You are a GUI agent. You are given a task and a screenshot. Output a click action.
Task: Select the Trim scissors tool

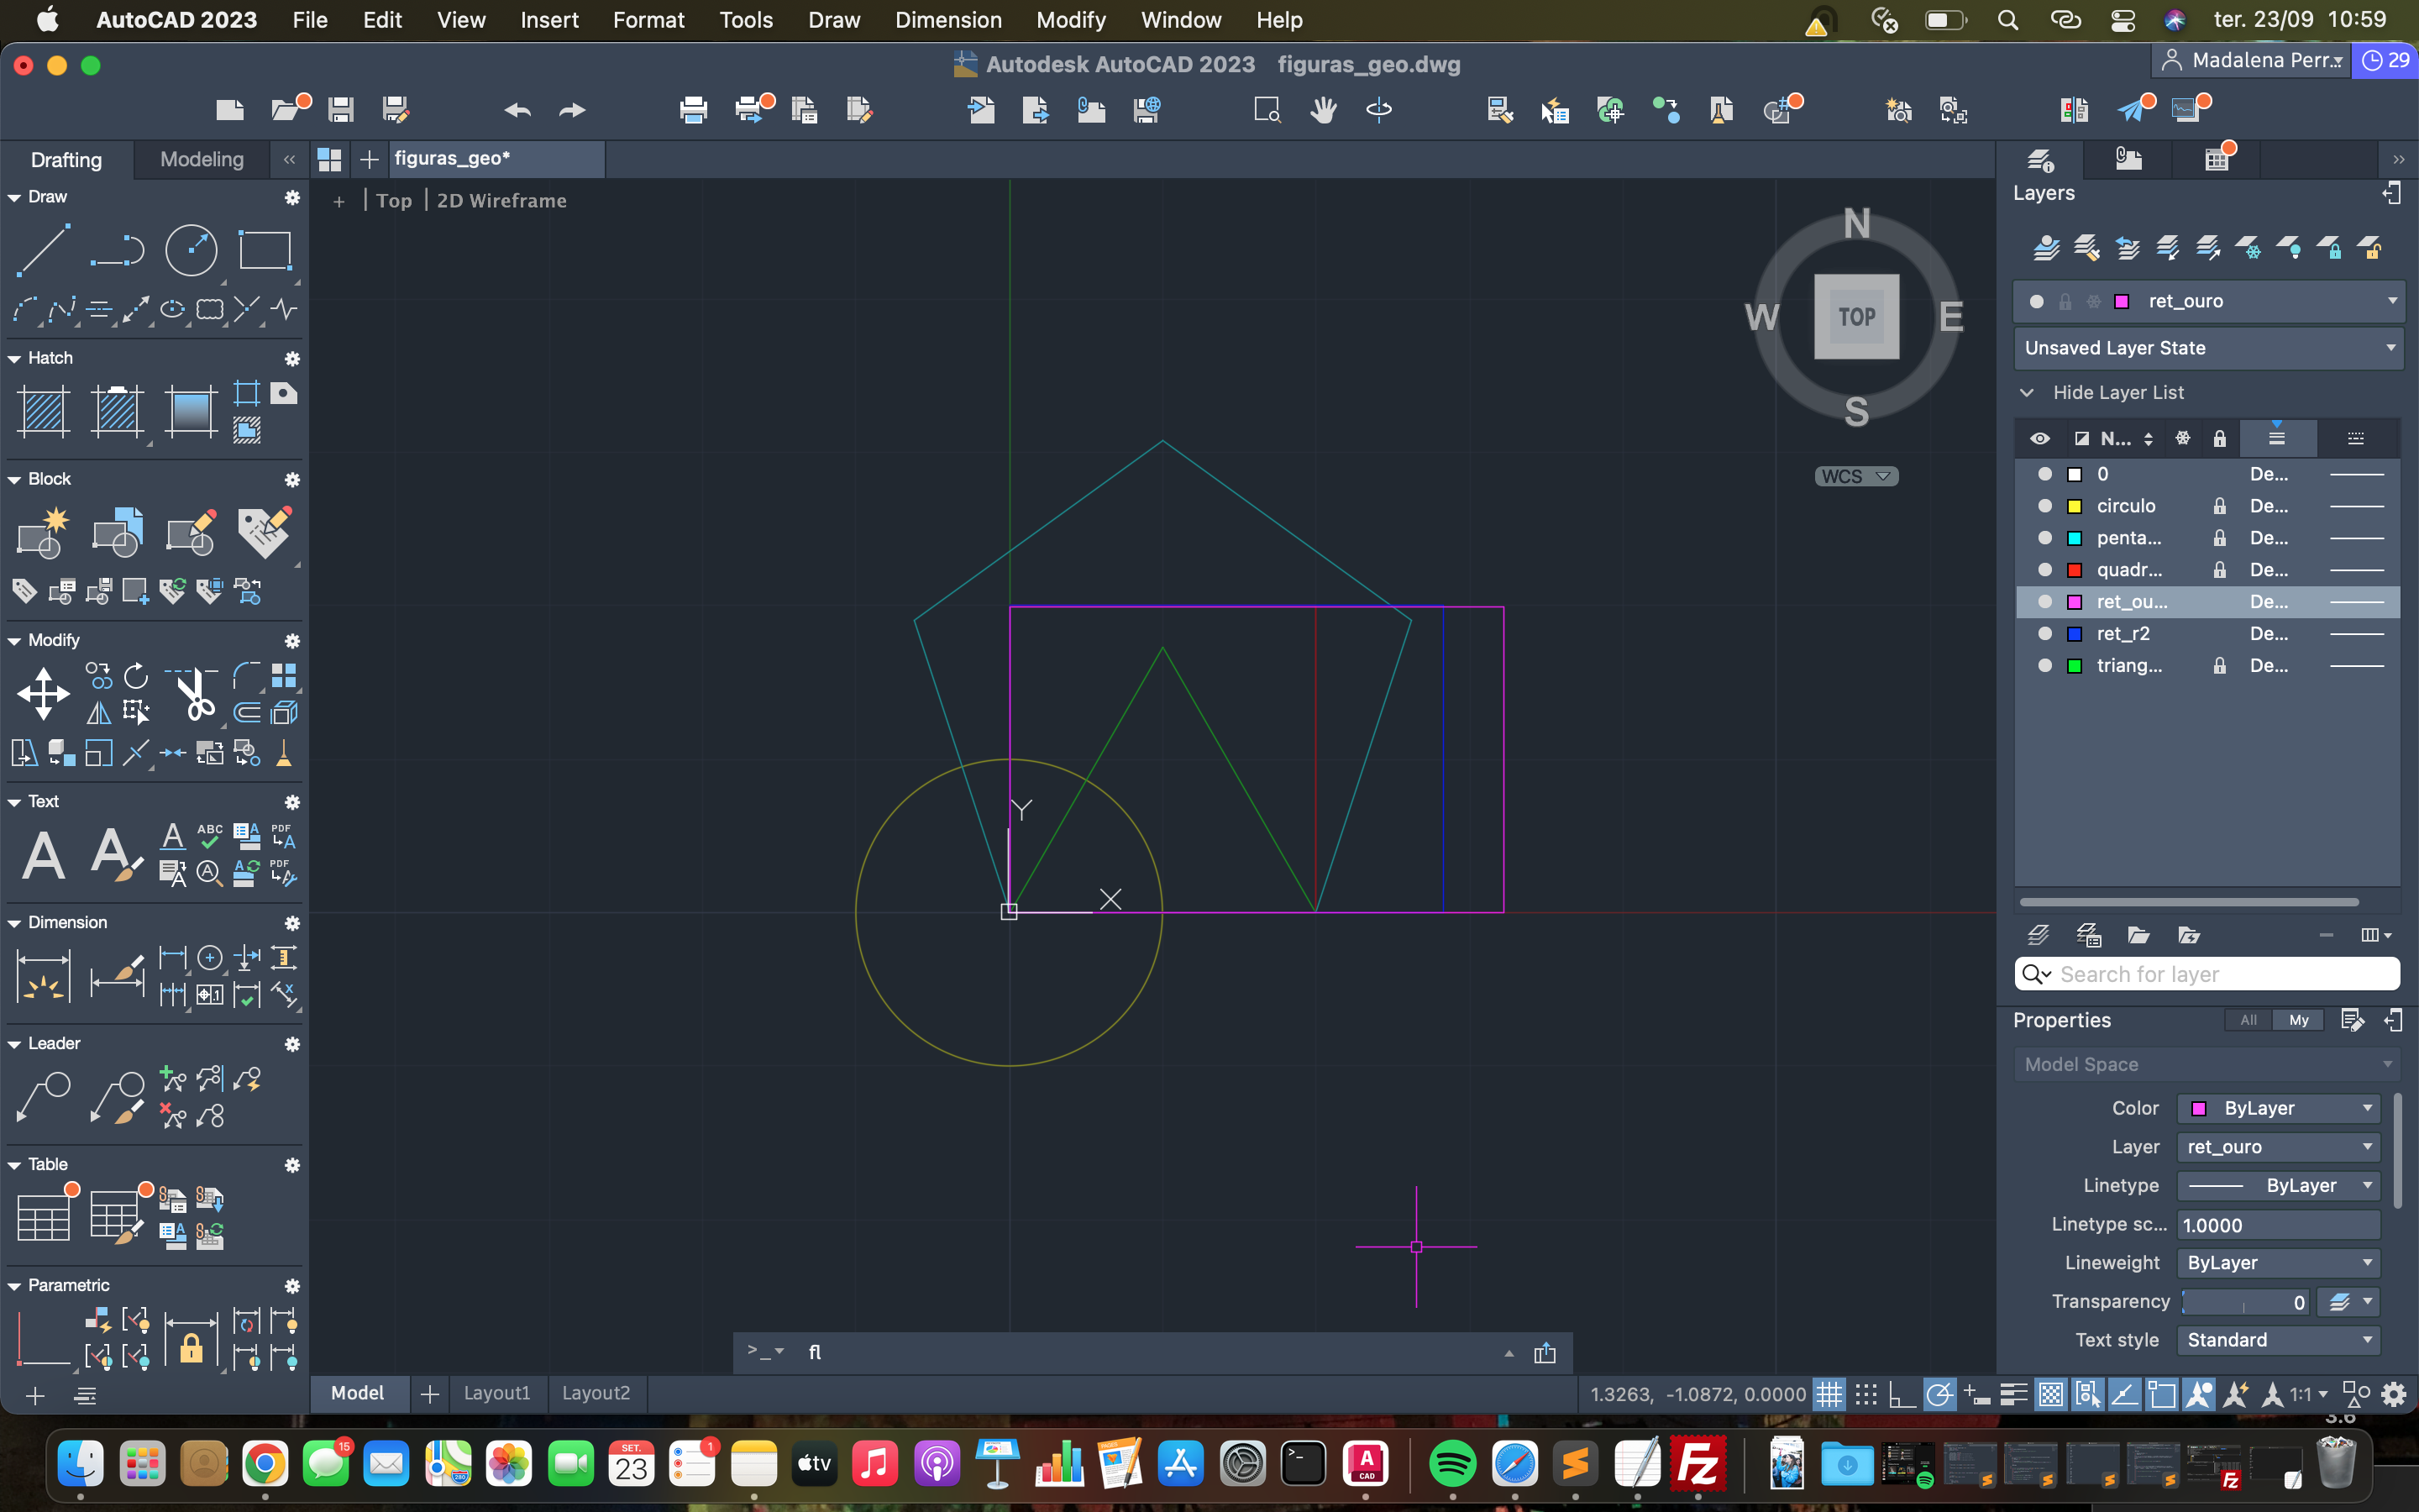195,694
